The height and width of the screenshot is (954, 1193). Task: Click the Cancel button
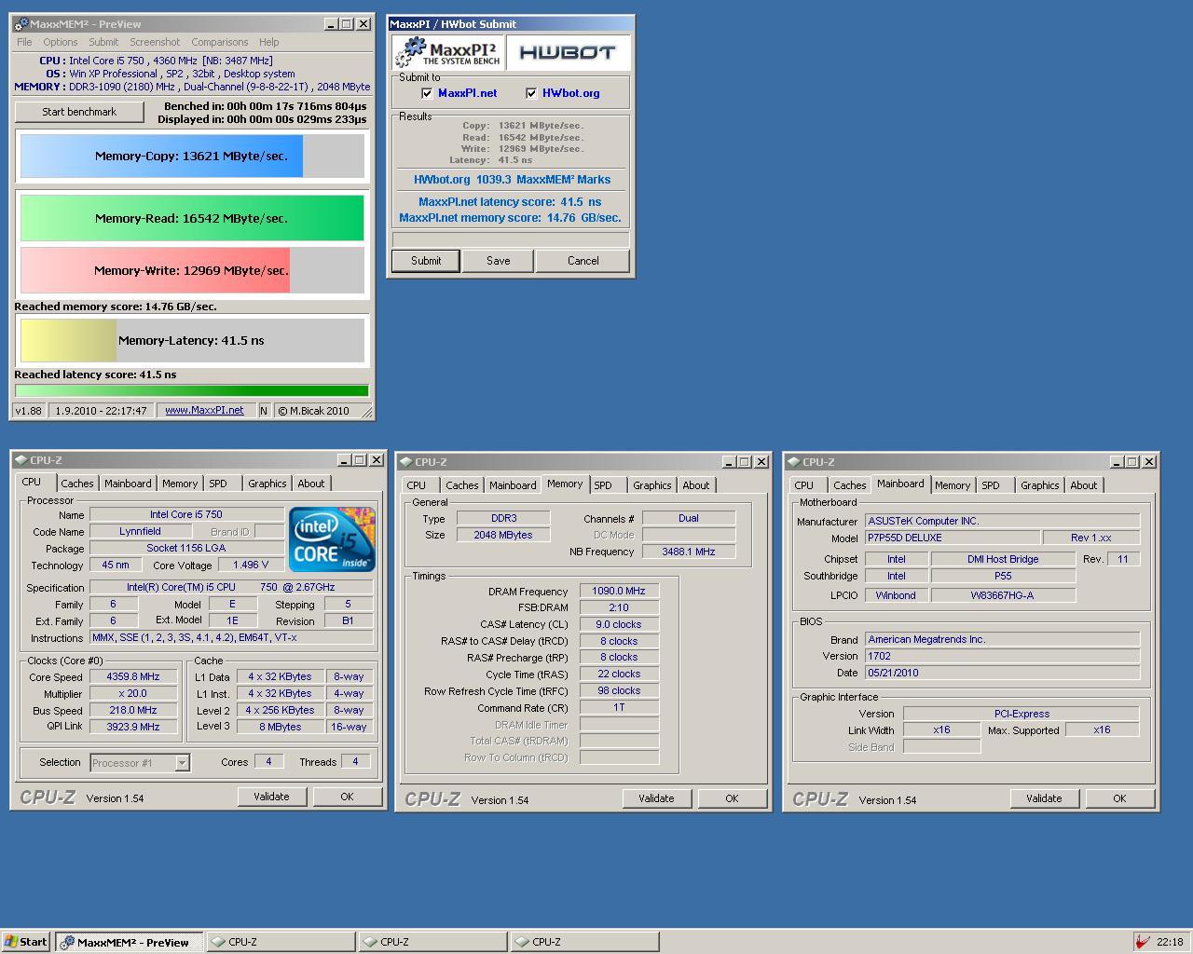coord(583,261)
